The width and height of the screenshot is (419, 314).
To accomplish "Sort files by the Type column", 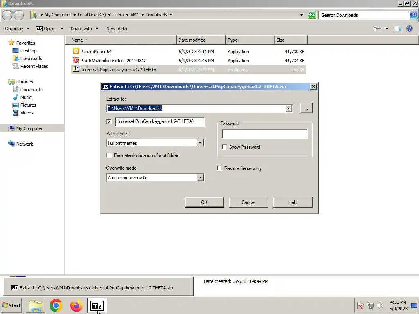I will [250, 40].
